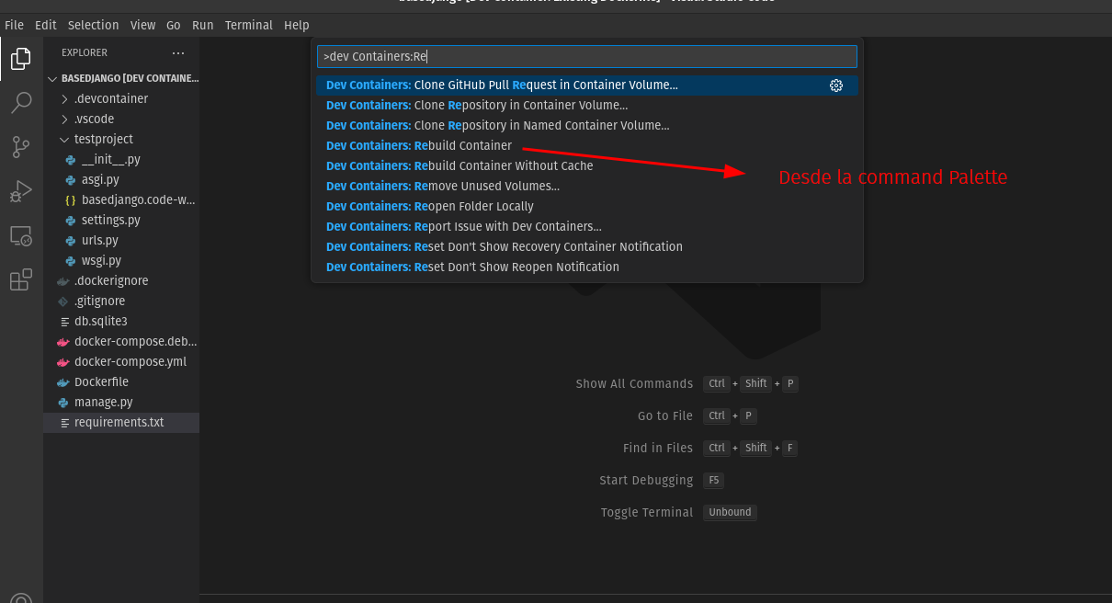Select Reset Don't Show Recovery Container Notification

(x=587, y=246)
